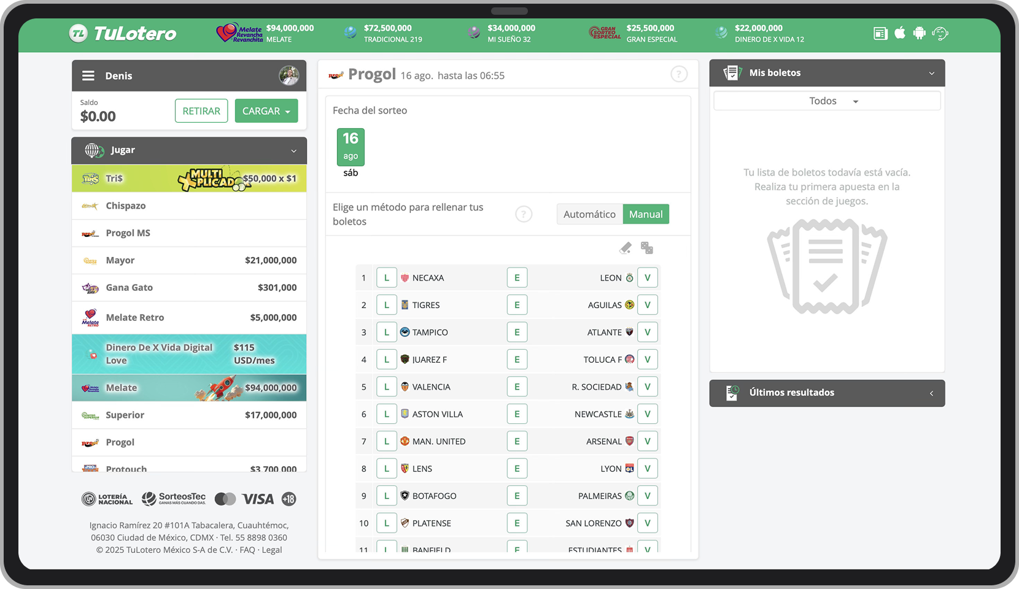Open Melate $94,000,000 in game list

tap(189, 388)
